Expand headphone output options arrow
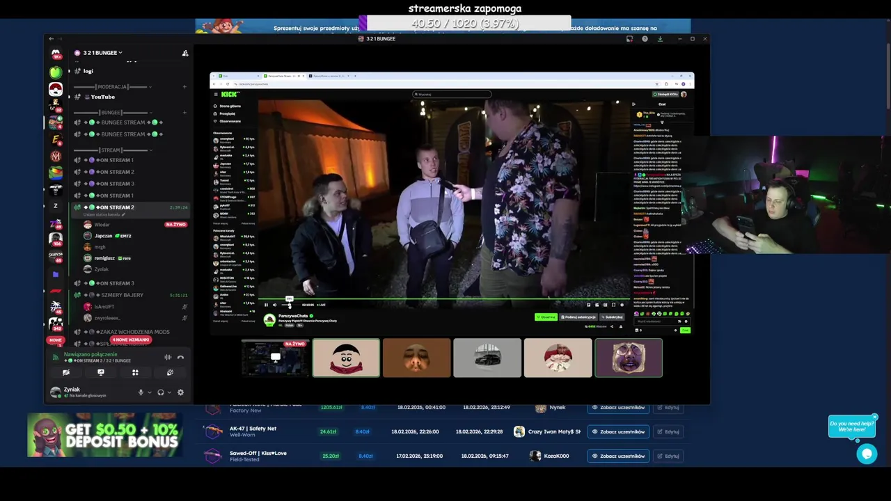This screenshot has height=501, width=891. (x=168, y=392)
